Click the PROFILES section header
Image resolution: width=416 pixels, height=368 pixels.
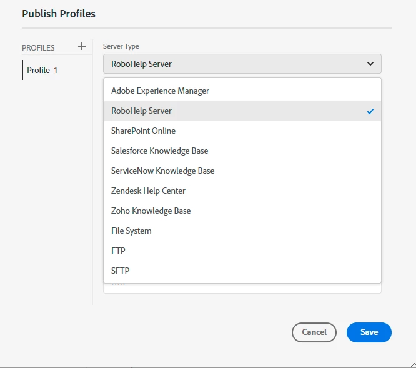coord(38,47)
